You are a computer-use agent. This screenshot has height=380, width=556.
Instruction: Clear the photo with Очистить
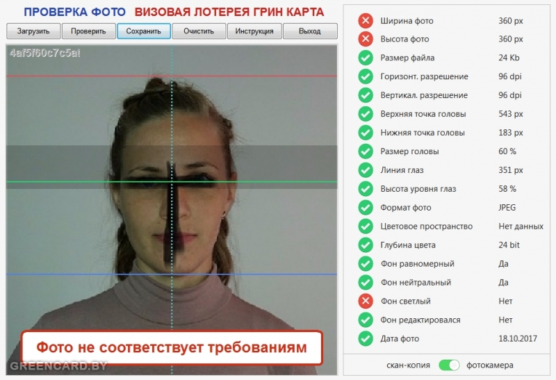click(199, 31)
